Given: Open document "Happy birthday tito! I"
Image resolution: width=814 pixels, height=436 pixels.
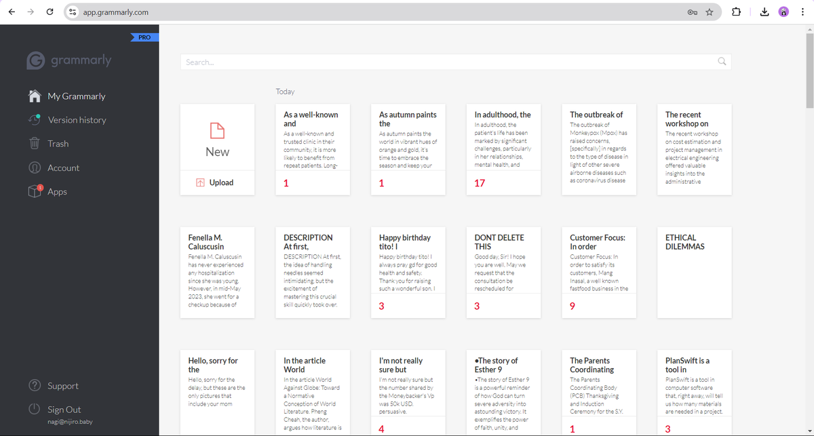Looking at the screenshot, I should pos(408,272).
